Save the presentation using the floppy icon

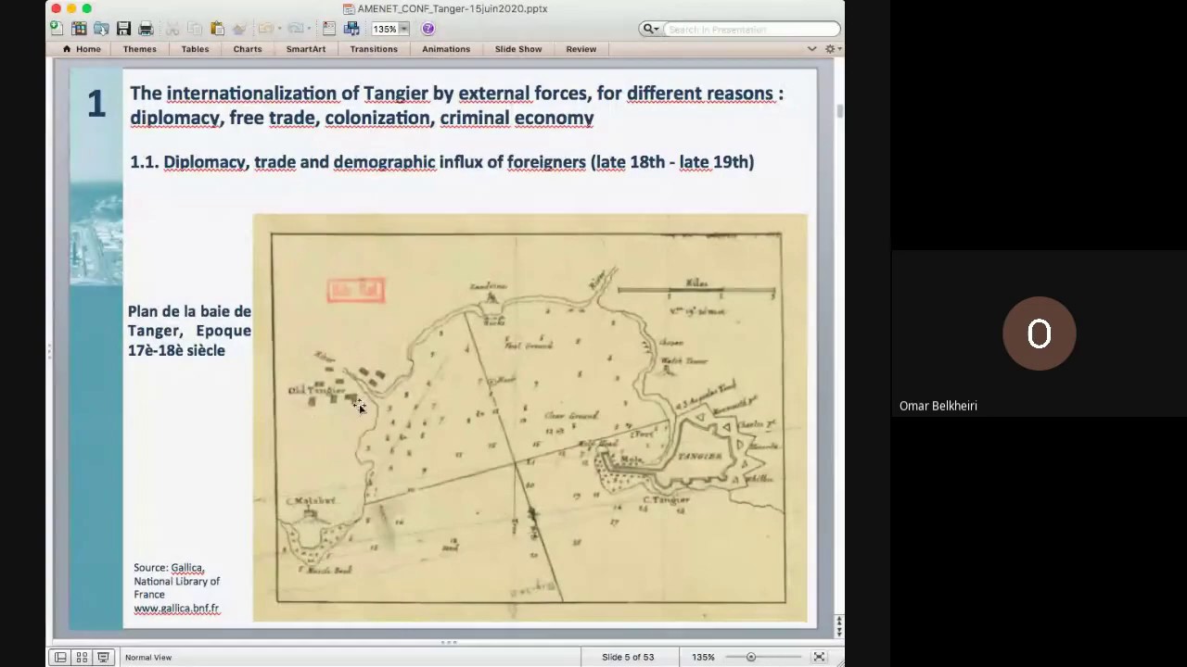pos(123,29)
